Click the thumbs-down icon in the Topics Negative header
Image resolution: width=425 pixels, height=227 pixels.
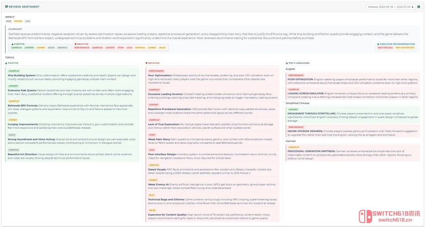point(147,63)
